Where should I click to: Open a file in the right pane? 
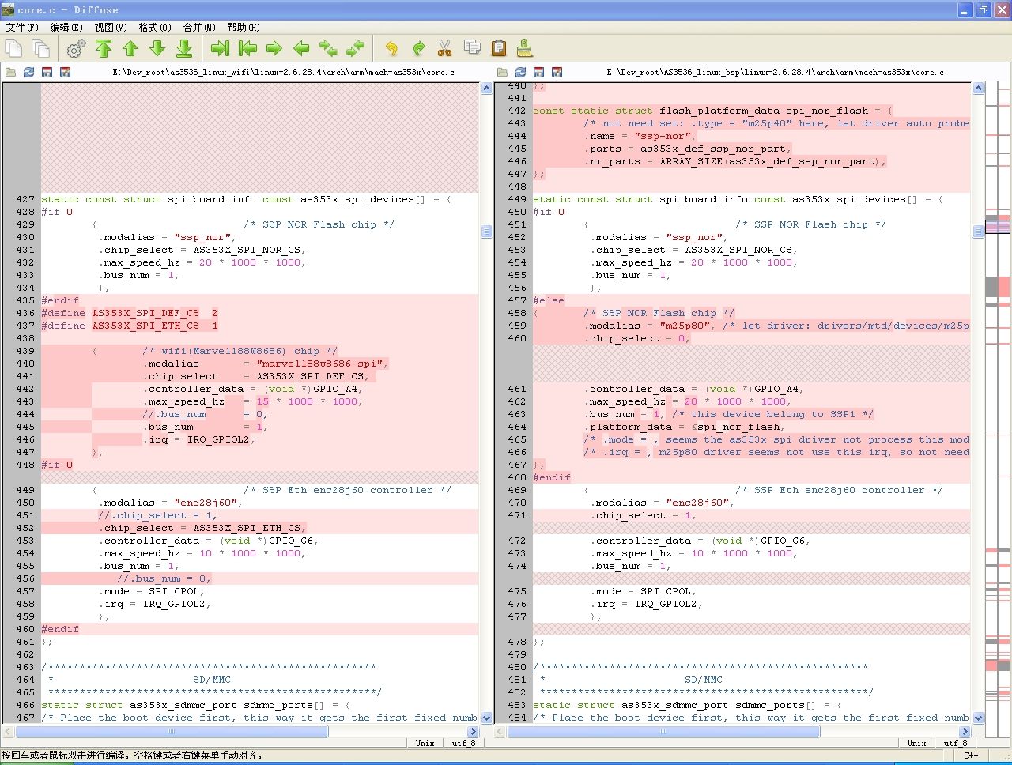coord(502,72)
